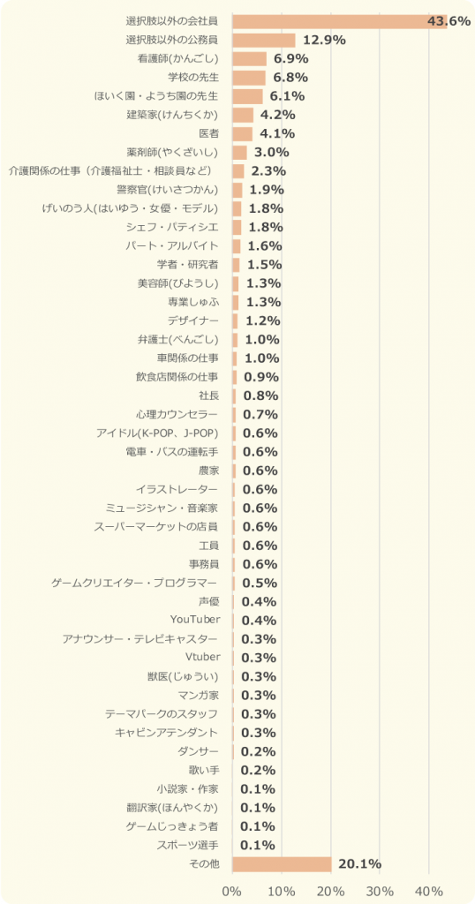This screenshot has width=475, height=904.
Task: Select the 選択肢以外の公務員 bar
Action: coord(264,41)
